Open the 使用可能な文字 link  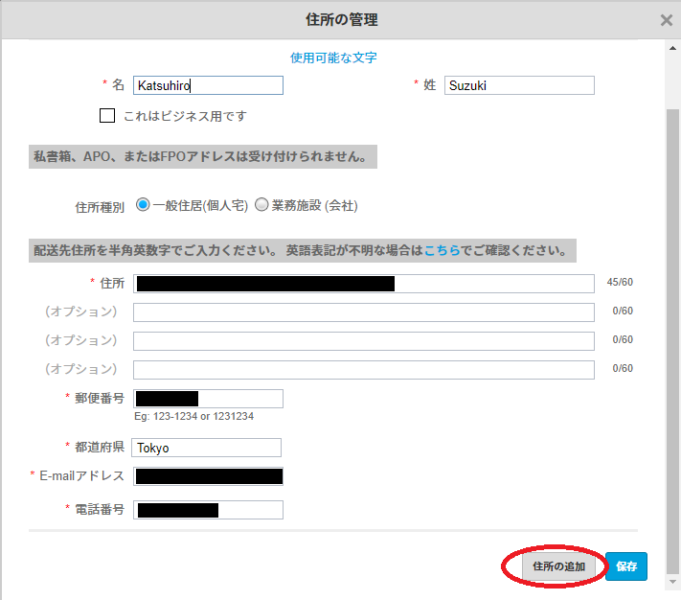(333, 58)
